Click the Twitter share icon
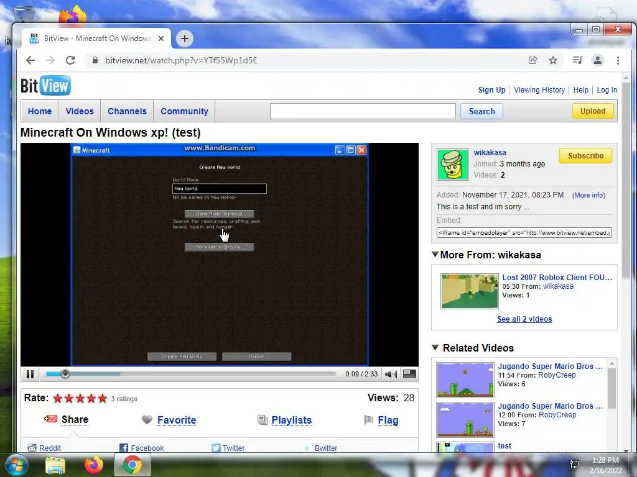Image resolution: width=637 pixels, height=477 pixels. 216,448
